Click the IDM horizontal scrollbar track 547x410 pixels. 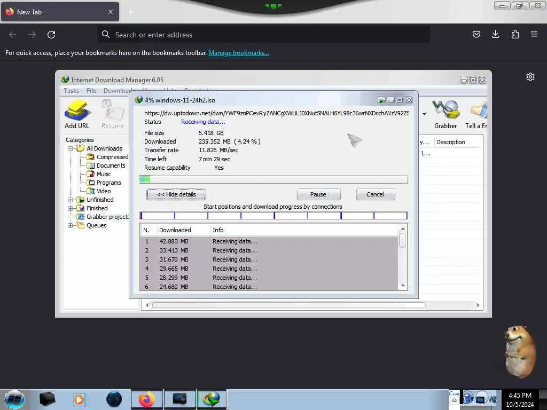pyautogui.click(x=312, y=305)
